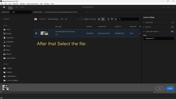Open the Window menu
176x99 pixels.
(x=47, y=4)
